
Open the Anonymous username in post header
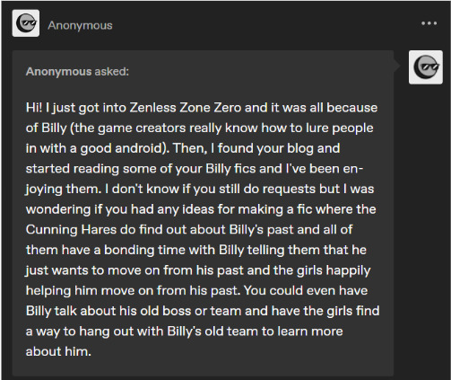[80, 25]
